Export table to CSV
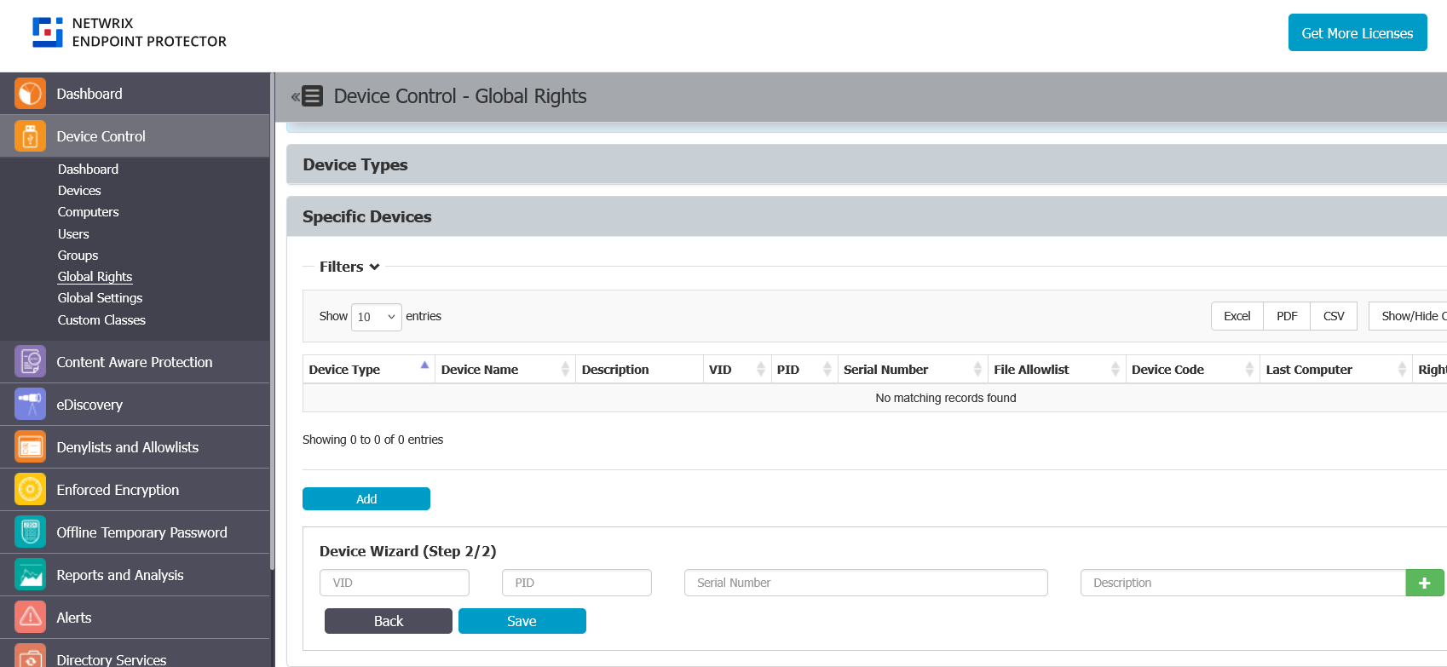The width and height of the screenshot is (1447, 667). (x=1334, y=316)
